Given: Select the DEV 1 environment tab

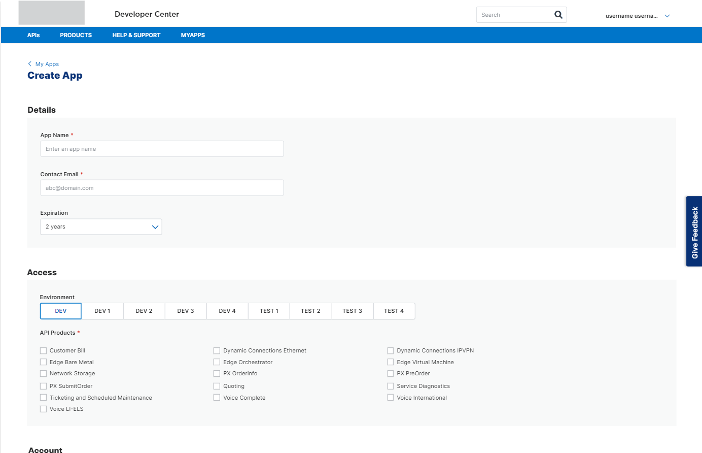Looking at the screenshot, I should (102, 311).
